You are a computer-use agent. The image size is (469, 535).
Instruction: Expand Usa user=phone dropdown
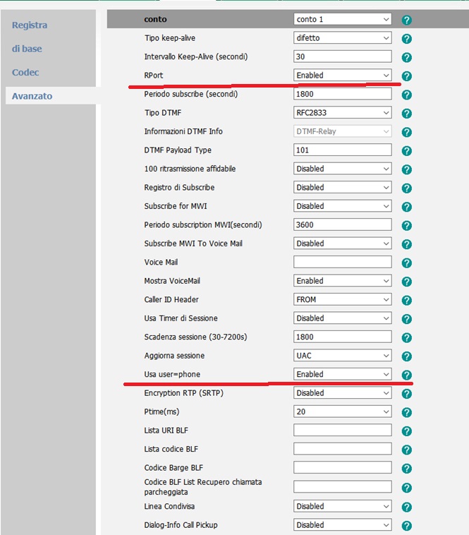coord(343,374)
